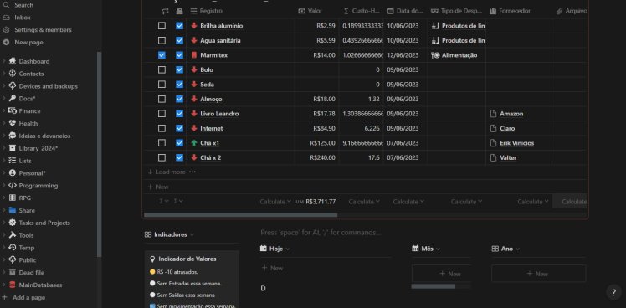Click Add a page at sidebar bottom

(x=23, y=297)
